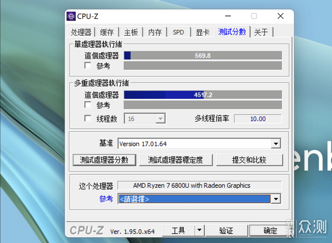Viewport: 332px width, 243px height.
Task: Click the 确定 button
Action: tap(270, 231)
